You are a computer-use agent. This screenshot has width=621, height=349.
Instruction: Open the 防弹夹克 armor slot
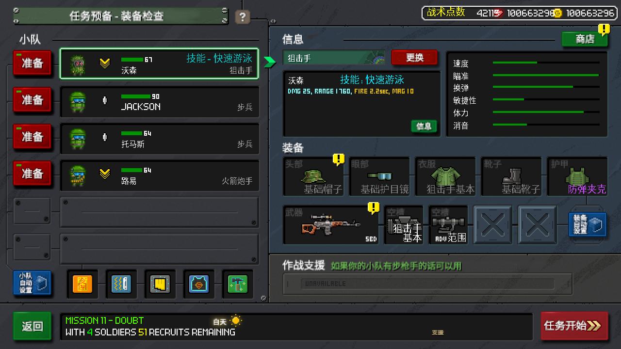pos(577,177)
